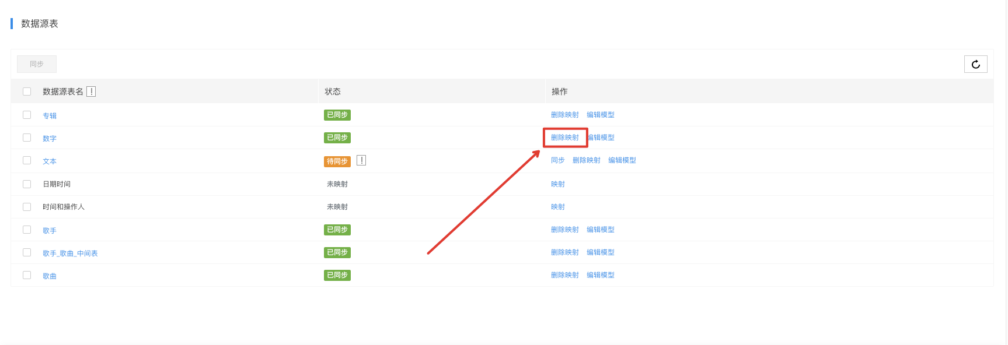The image size is (1008, 345).
Task: Click 删除映射 in the 歌曲 row
Action: [x=564, y=275]
